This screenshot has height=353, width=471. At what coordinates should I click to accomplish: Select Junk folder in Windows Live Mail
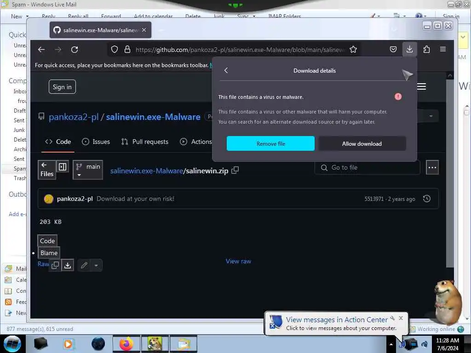click(x=19, y=130)
